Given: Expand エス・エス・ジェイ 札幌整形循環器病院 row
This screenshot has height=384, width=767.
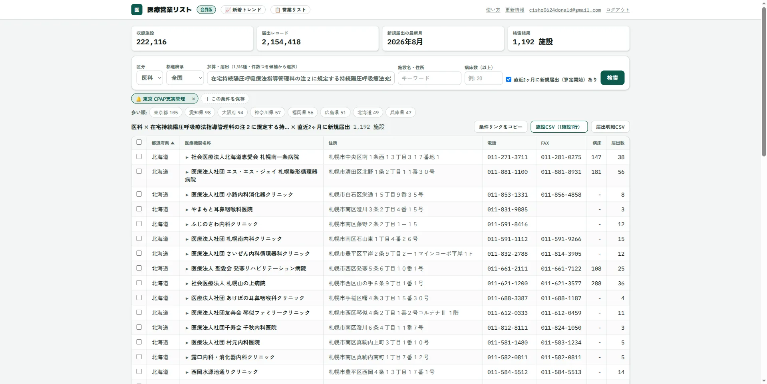Looking at the screenshot, I should [187, 172].
